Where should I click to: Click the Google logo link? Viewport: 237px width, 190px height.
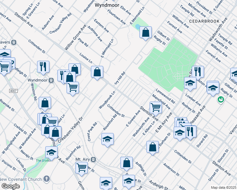click(x=10, y=186)
